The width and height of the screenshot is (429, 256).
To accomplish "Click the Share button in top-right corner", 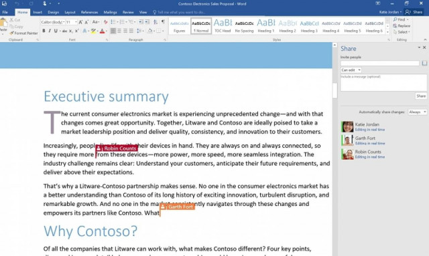I will (414, 12).
